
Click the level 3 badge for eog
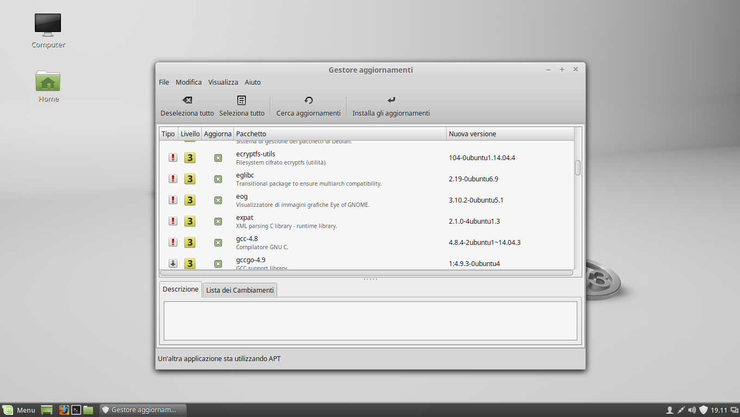coord(189,200)
